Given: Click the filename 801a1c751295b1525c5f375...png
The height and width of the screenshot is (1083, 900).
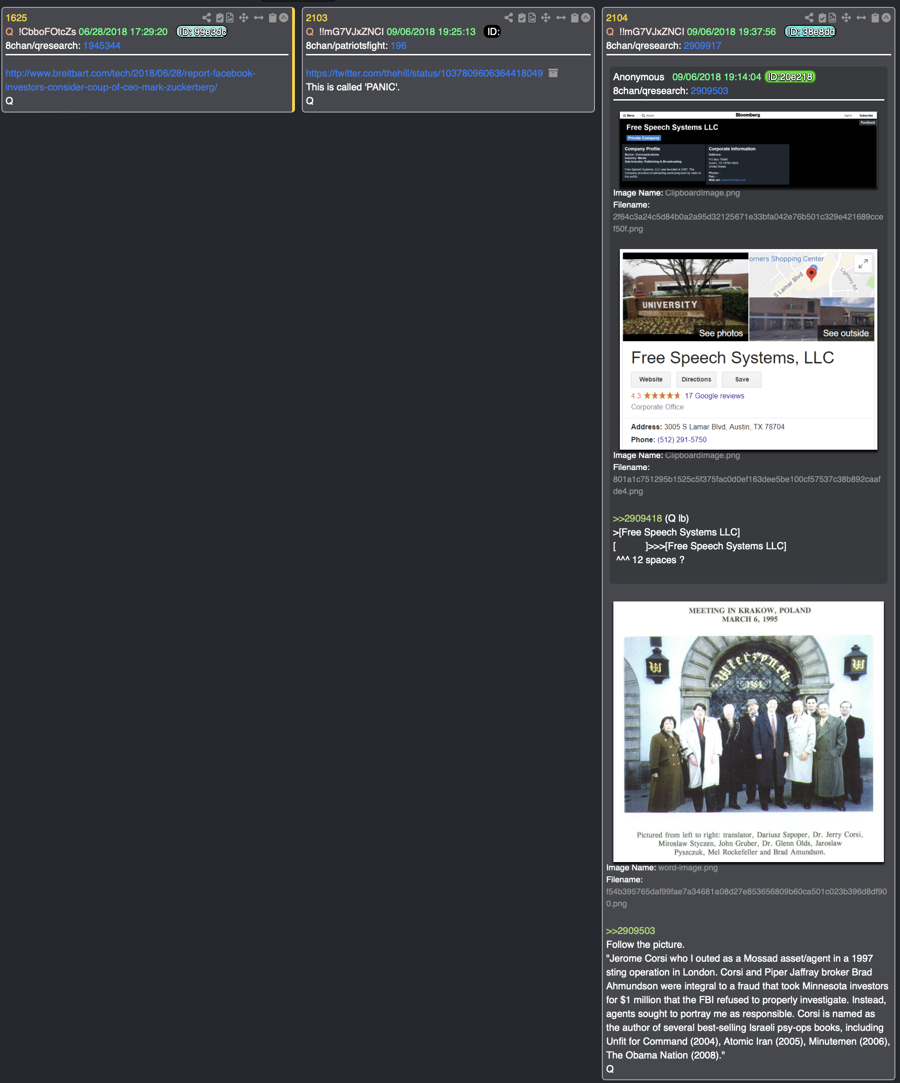Looking at the screenshot, I should [746, 485].
